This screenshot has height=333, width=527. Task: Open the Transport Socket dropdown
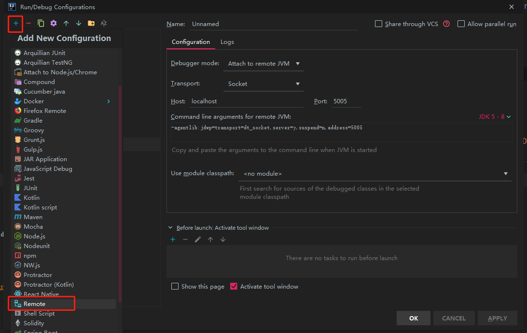click(x=263, y=84)
